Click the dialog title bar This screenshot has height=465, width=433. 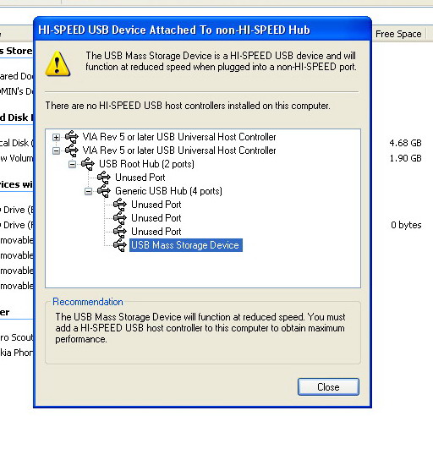[202, 30]
